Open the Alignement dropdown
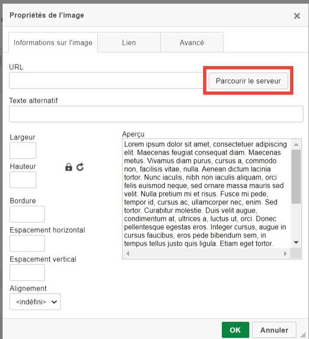 [x=35, y=302]
